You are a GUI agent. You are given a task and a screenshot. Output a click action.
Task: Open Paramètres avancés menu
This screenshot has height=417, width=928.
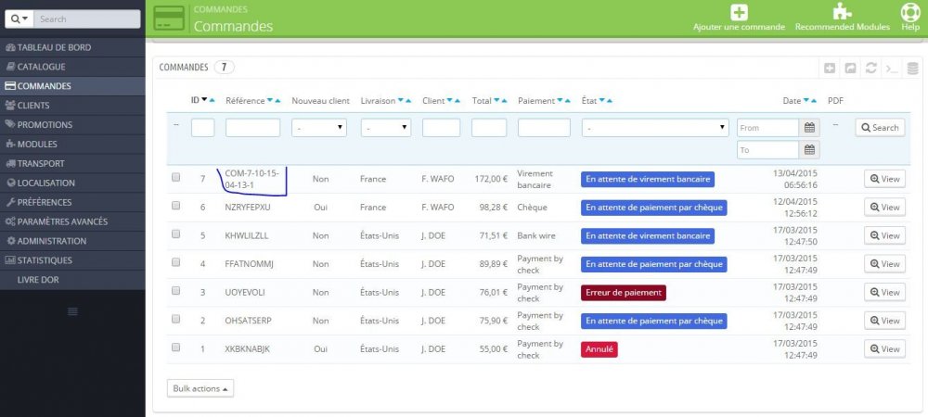72,221
